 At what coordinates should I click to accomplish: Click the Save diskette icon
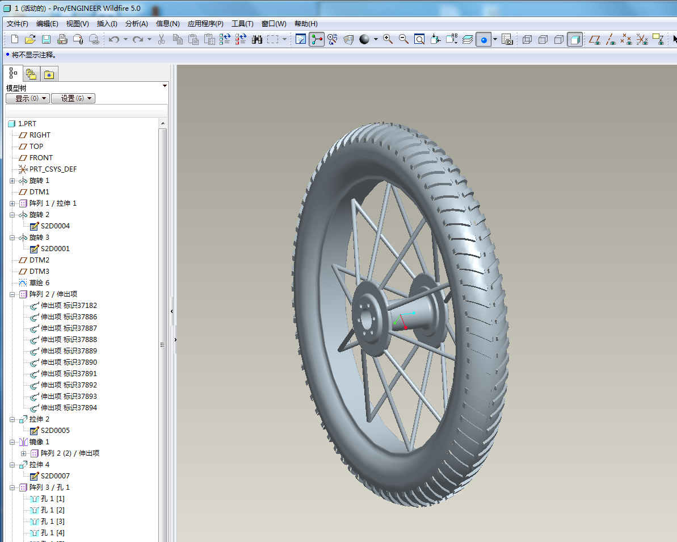(46, 39)
